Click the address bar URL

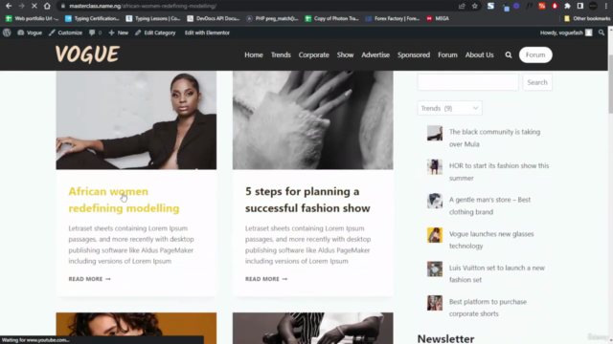click(143, 6)
